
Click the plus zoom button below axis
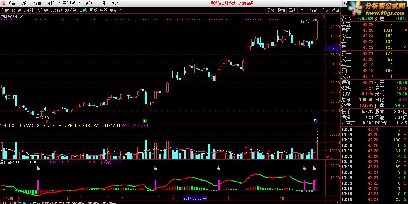(328, 203)
